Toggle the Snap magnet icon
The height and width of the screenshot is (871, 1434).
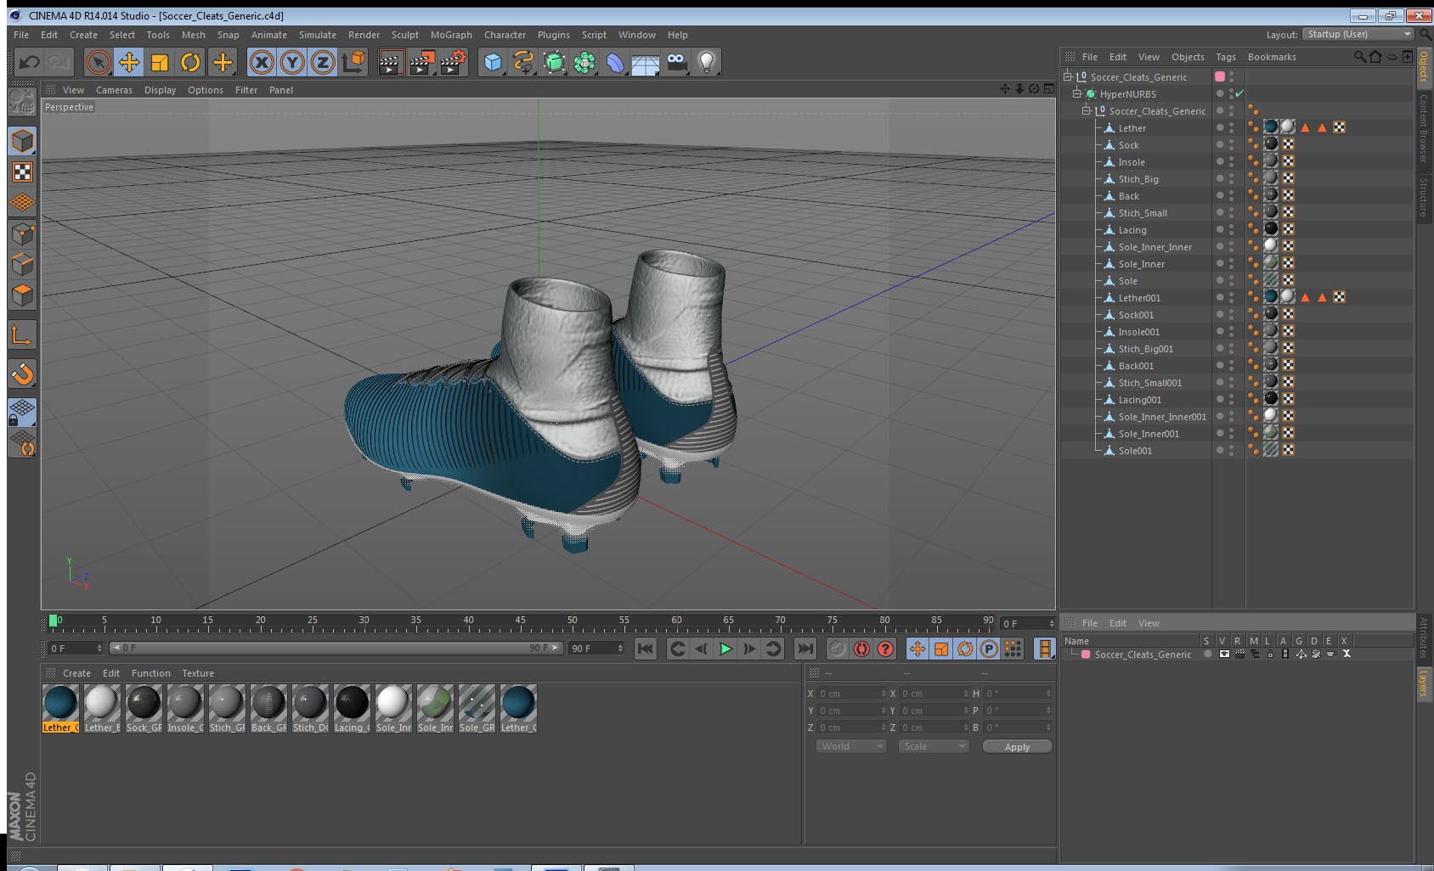[23, 374]
